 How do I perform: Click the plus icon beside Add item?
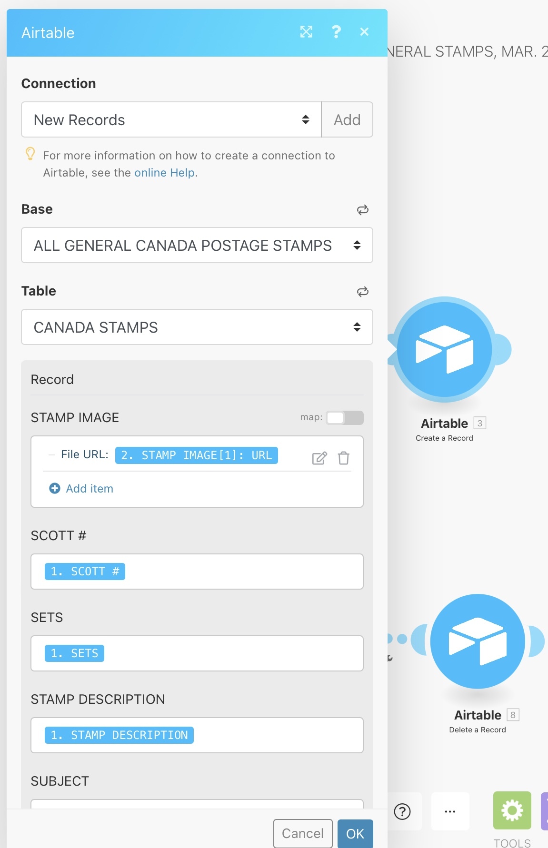55,488
